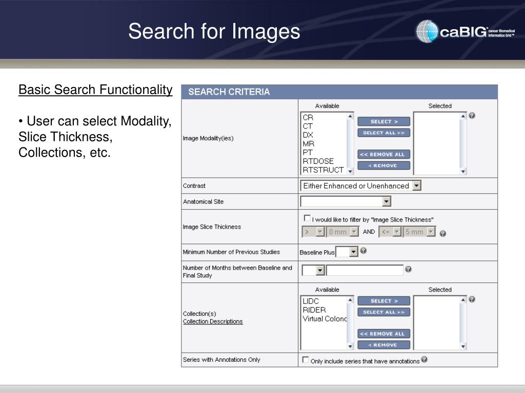Open months comparison operator dropdown
Screen dimensions: 525x393
point(313,270)
